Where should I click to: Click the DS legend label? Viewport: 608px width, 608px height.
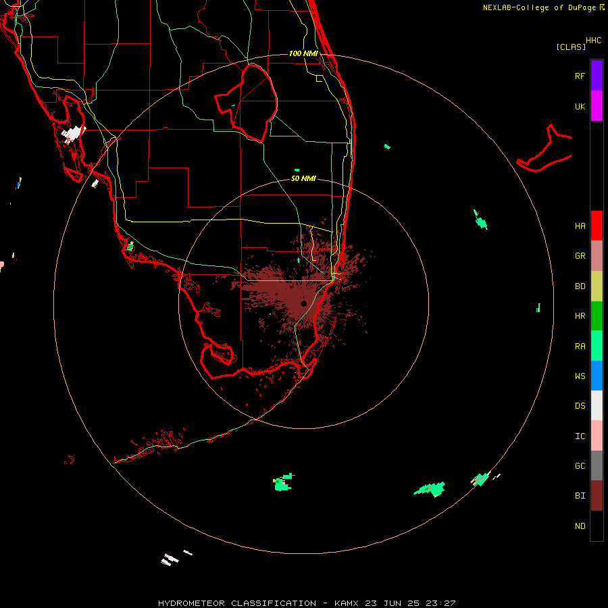tap(580, 406)
